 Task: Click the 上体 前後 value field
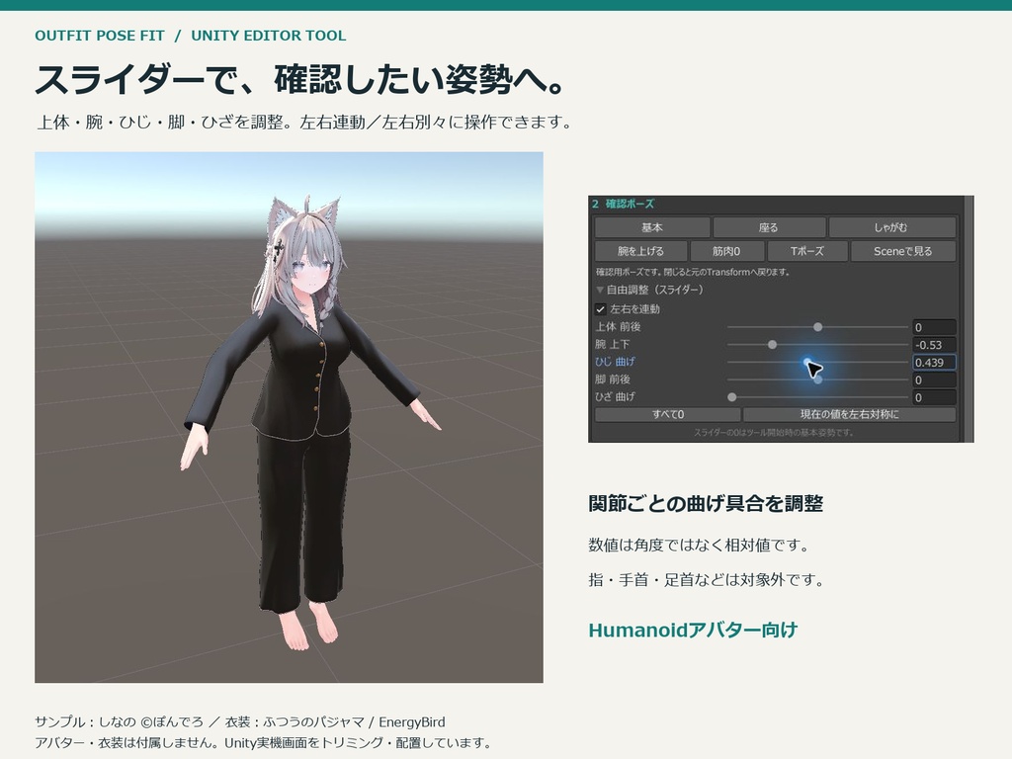[934, 327]
